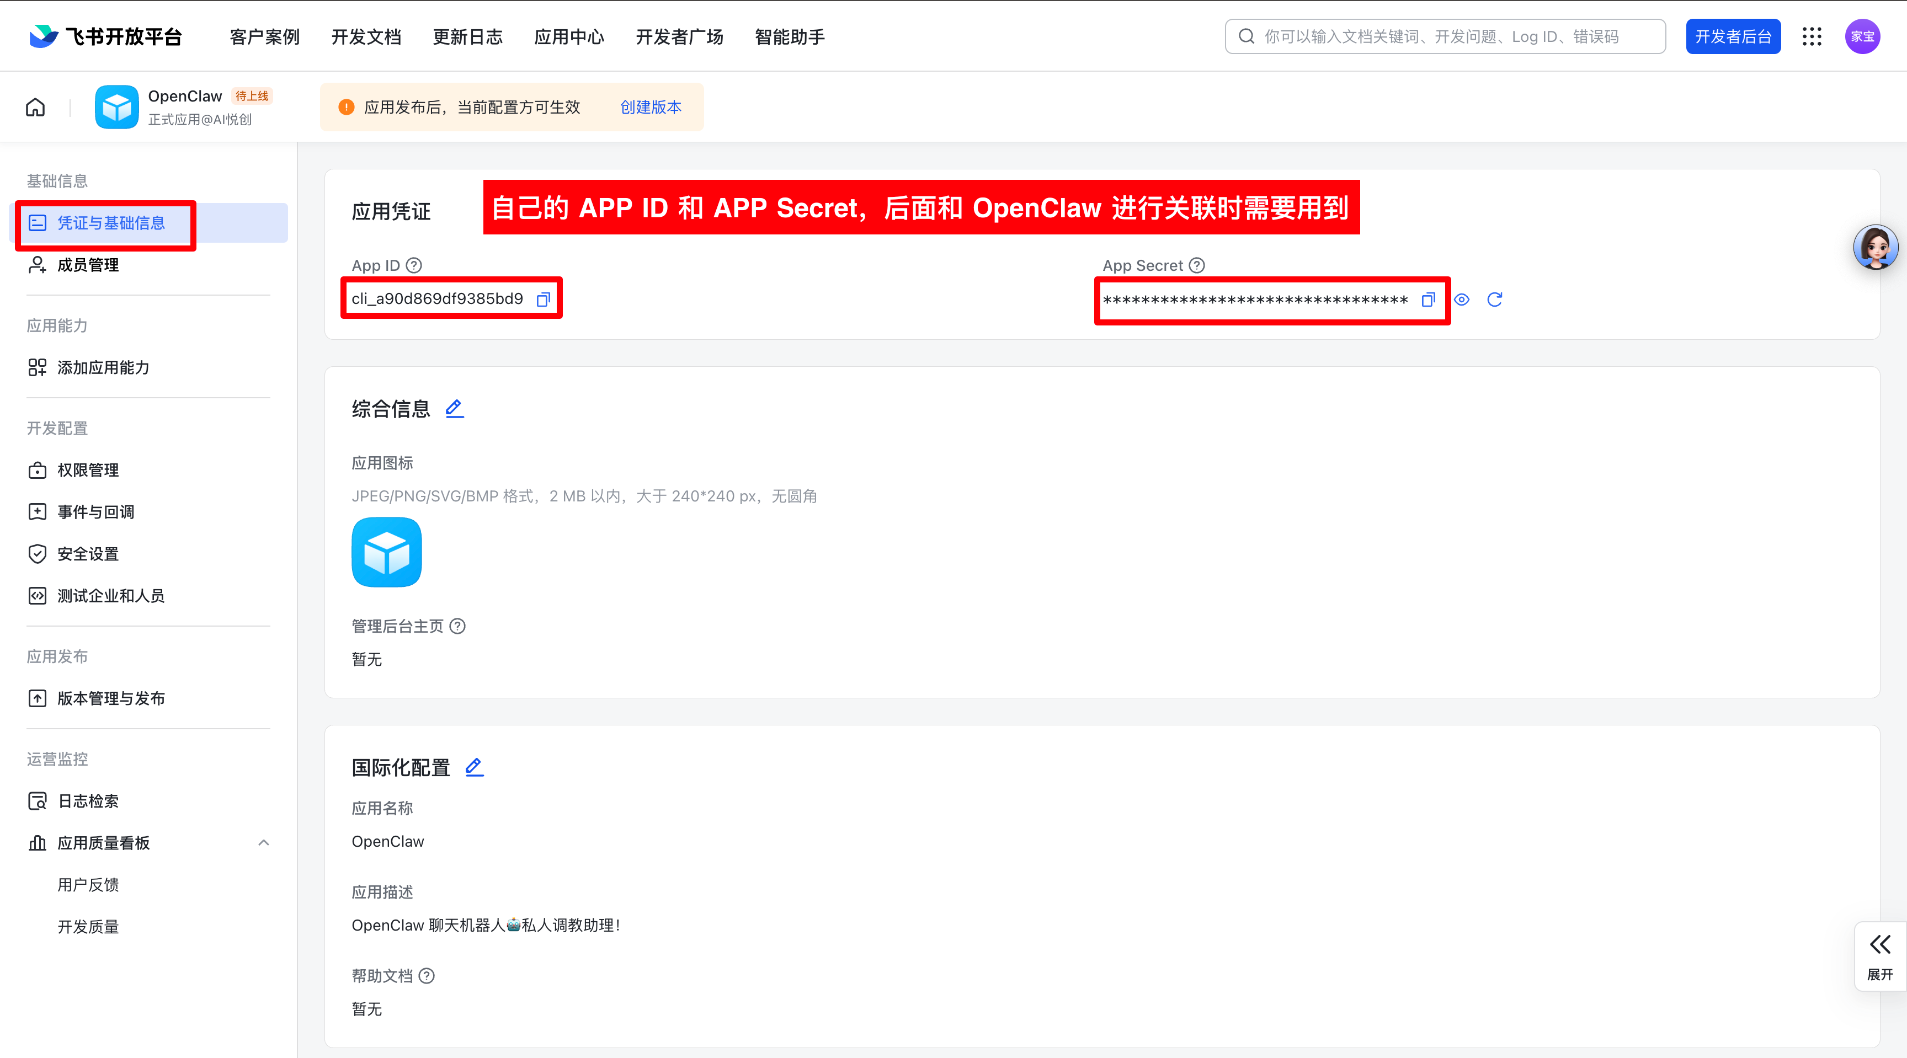Open the 开发者广场 nav item
The width and height of the screenshot is (1907, 1058).
680,36
